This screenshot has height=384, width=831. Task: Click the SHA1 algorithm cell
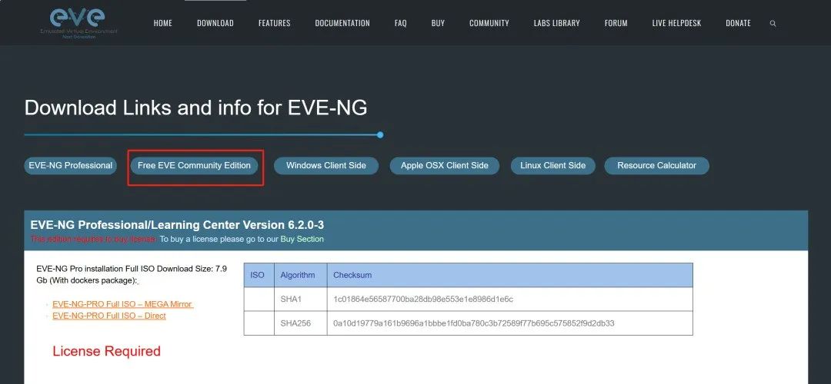pos(301,300)
